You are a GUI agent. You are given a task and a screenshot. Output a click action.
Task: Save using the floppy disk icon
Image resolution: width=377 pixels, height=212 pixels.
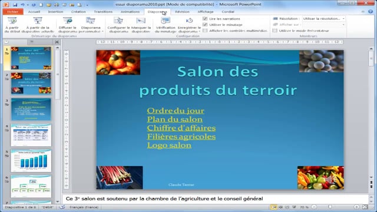[x=15, y=5]
